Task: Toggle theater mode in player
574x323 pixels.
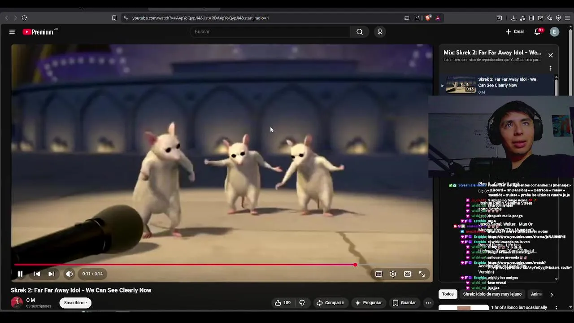Action: pos(407,274)
